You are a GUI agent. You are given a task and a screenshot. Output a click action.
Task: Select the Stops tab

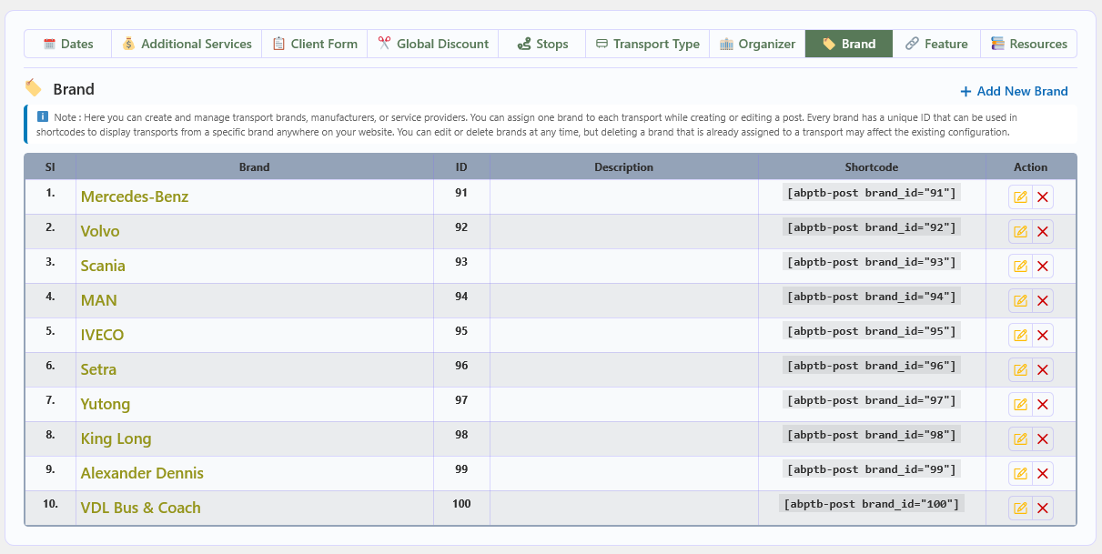pyautogui.click(x=542, y=44)
